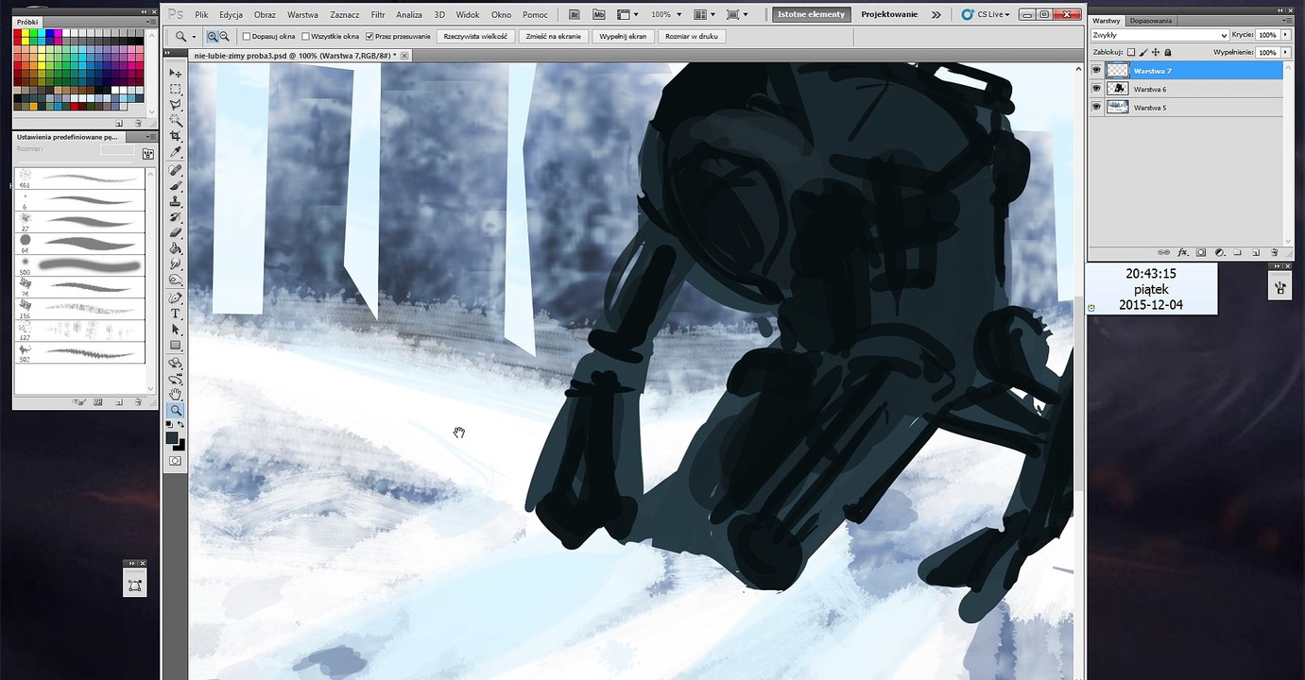The image size is (1305, 680).
Task: Create a new layer in Layers panel
Action: point(1256,252)
